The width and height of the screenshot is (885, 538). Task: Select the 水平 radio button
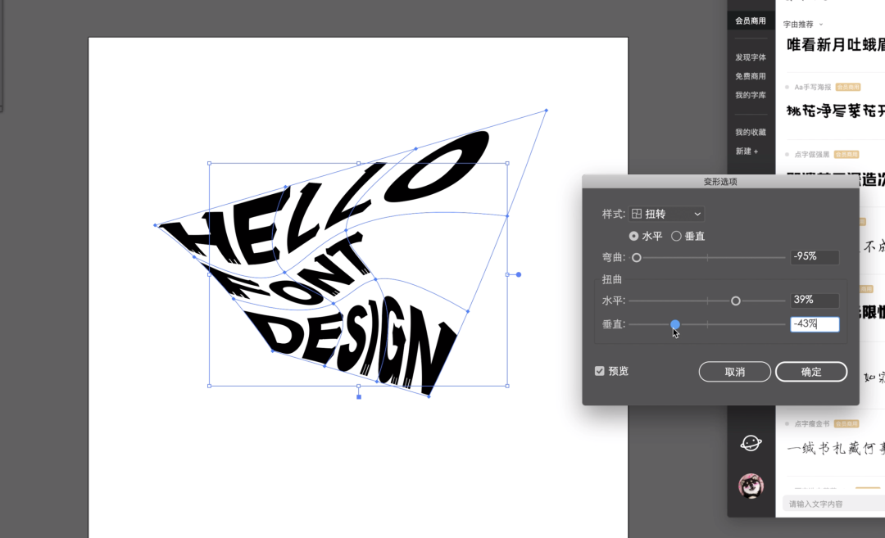click(634, 236)
